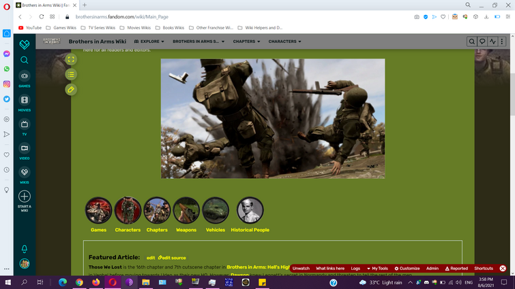Open Historical People category portal
This screenshot has height=289, width=515.
click(x=250, y=215)
